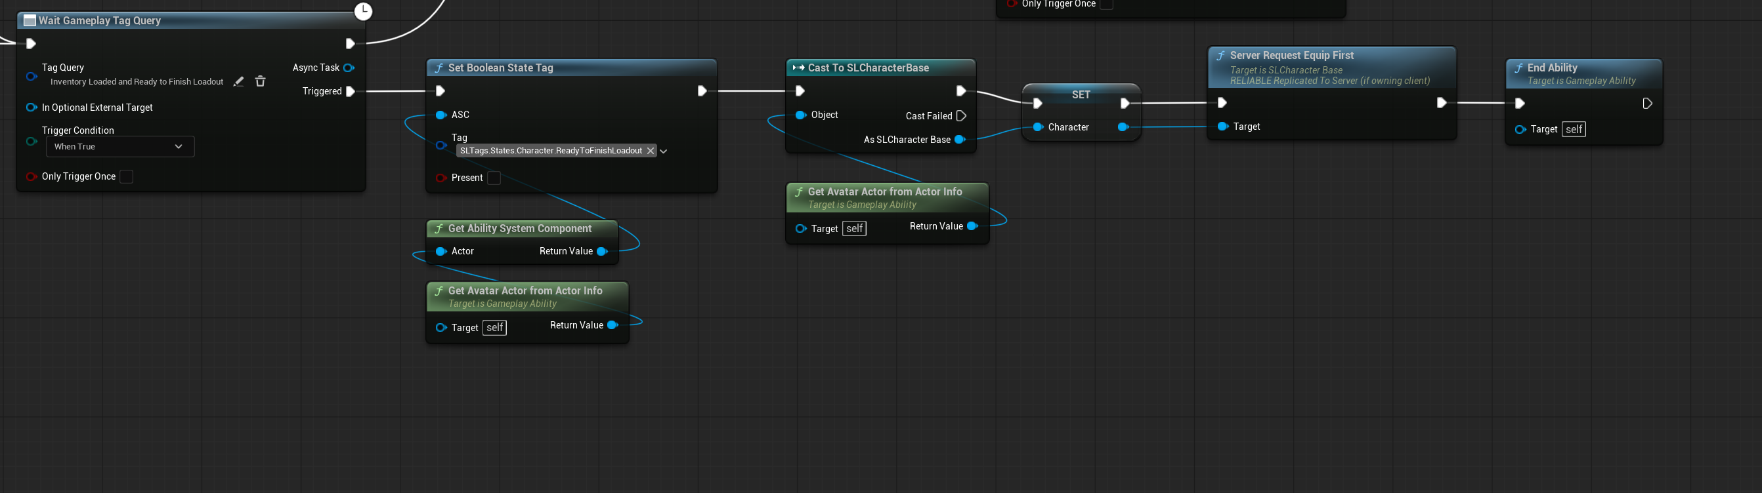Select the Cast Failed execution pin
The width and height of the screenshot is (1762, 493).
click(x=961, y=116)
